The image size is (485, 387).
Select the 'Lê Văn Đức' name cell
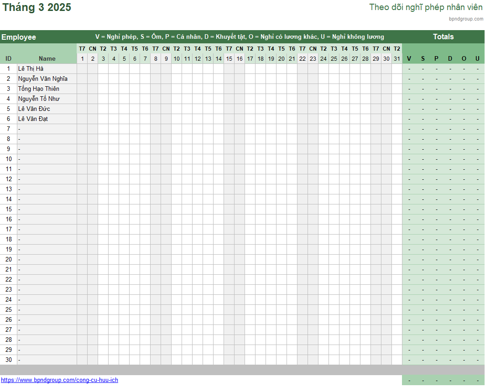(34, 109)
